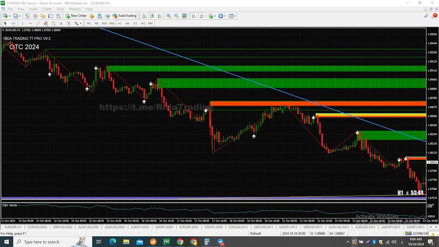Click the connection status 323596/243 indicator
The width and height of the screenshot is (439, 247).
(417, 234)
